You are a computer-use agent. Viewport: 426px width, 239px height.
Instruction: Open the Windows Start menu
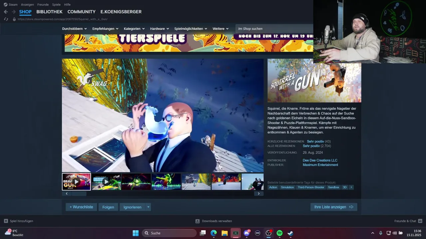pos(135,233)
